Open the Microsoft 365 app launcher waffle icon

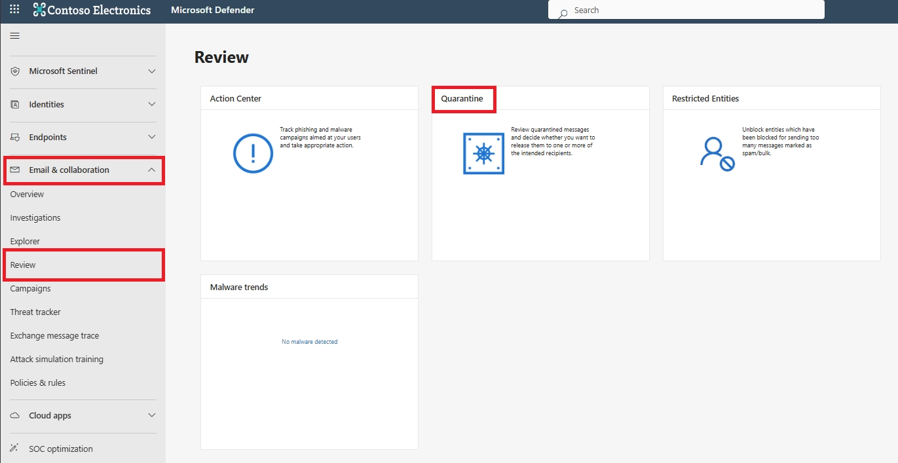pyautogui.click(x=14, y=9)
